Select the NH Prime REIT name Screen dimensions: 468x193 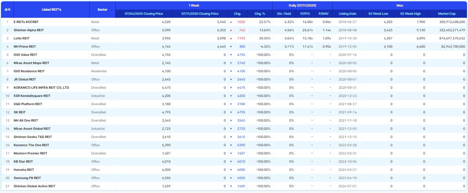coord(25,47)
